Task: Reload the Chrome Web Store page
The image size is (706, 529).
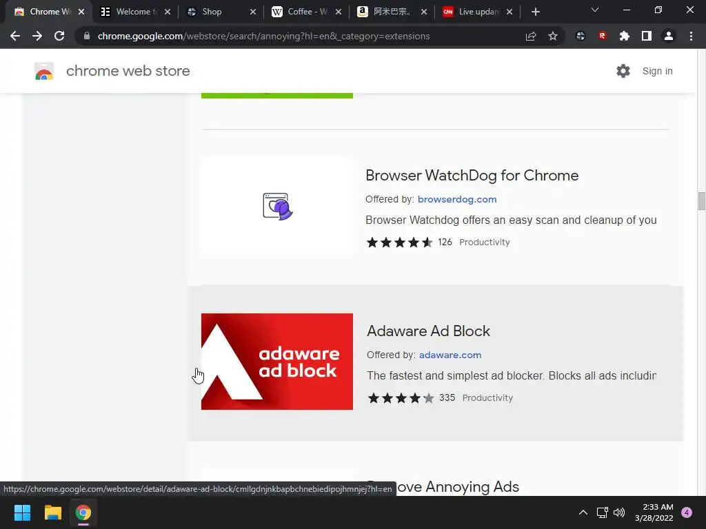Action: pos(59,36)
